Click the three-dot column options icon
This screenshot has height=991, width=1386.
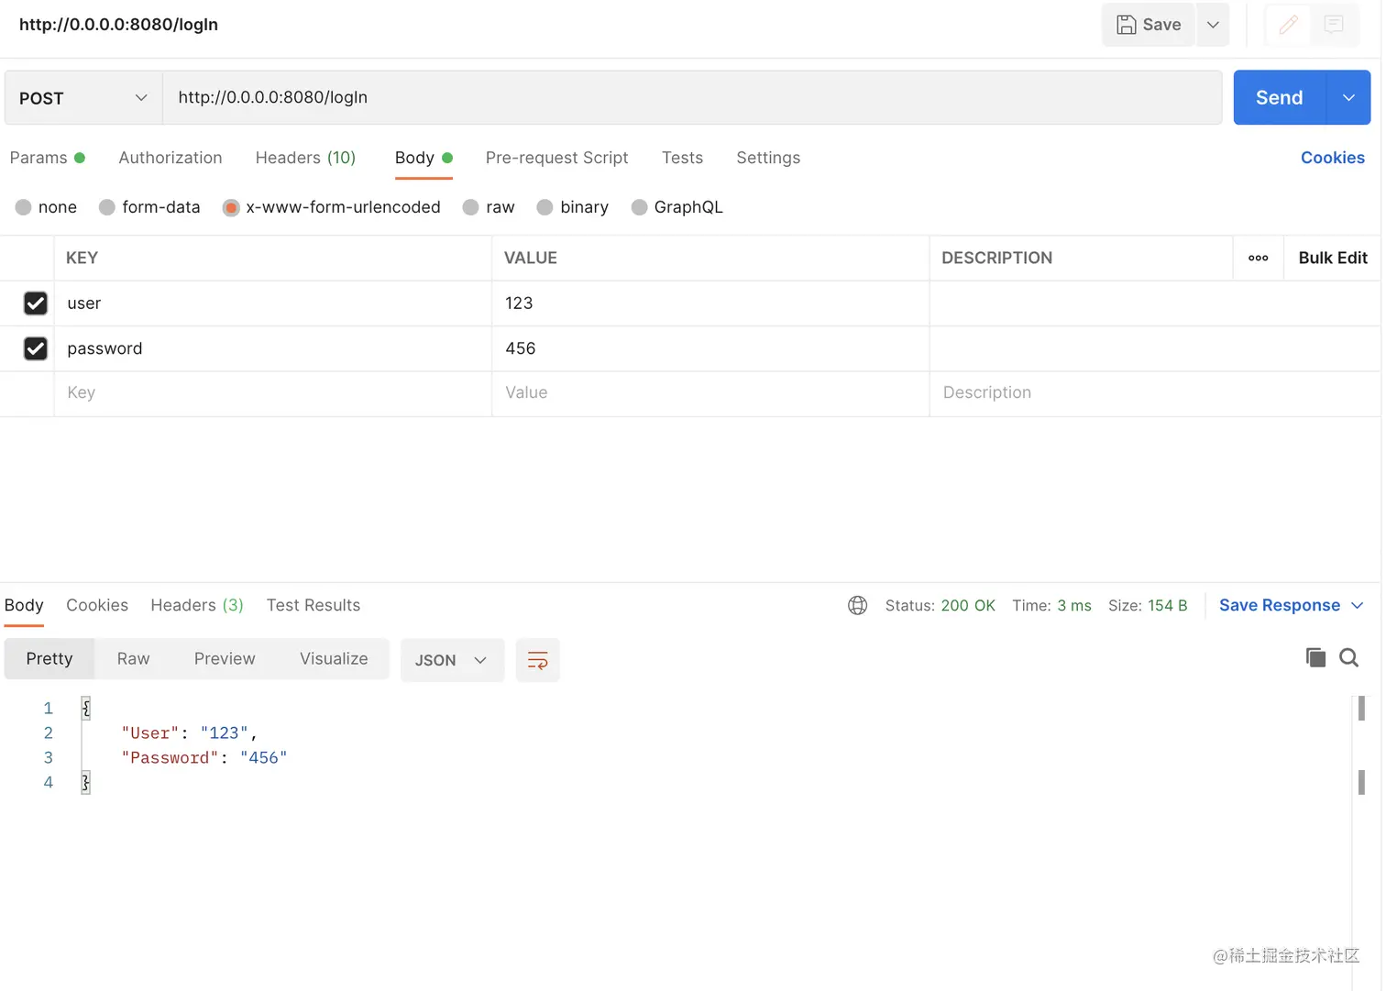pos(1259,258)
